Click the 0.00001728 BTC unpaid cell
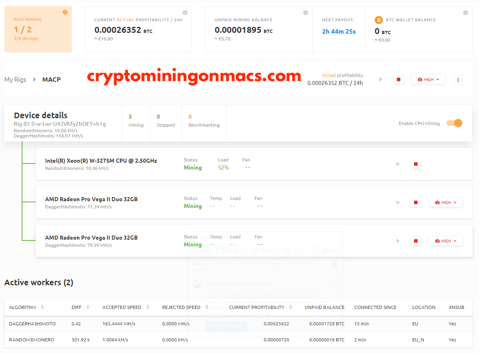The image size is (479, 353). pyautogui.click(x=327, y=324)
